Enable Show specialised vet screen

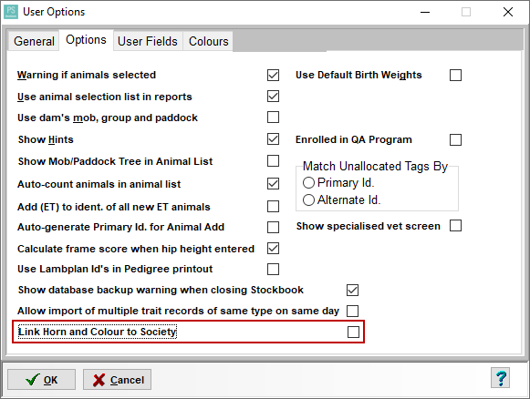pyautogui.click(x=455, y=226)
